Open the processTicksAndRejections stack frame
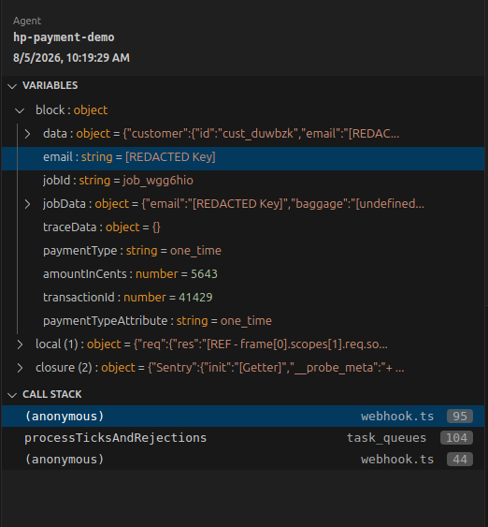 (243, 437)
